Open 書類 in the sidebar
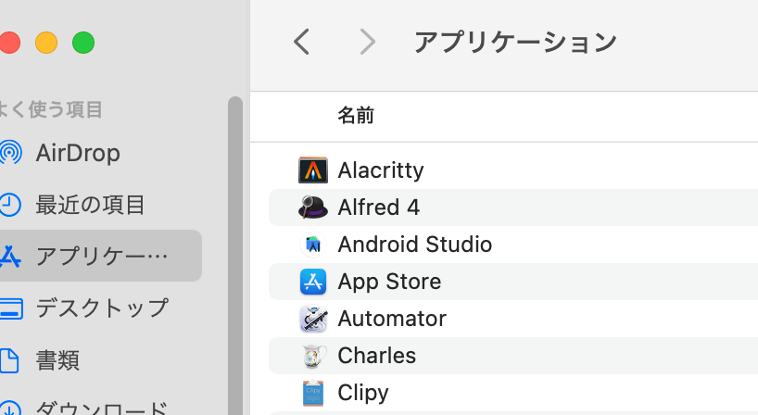Image resolution: width=758 pixels, height=415 pixels. click(x=57, y=360)
